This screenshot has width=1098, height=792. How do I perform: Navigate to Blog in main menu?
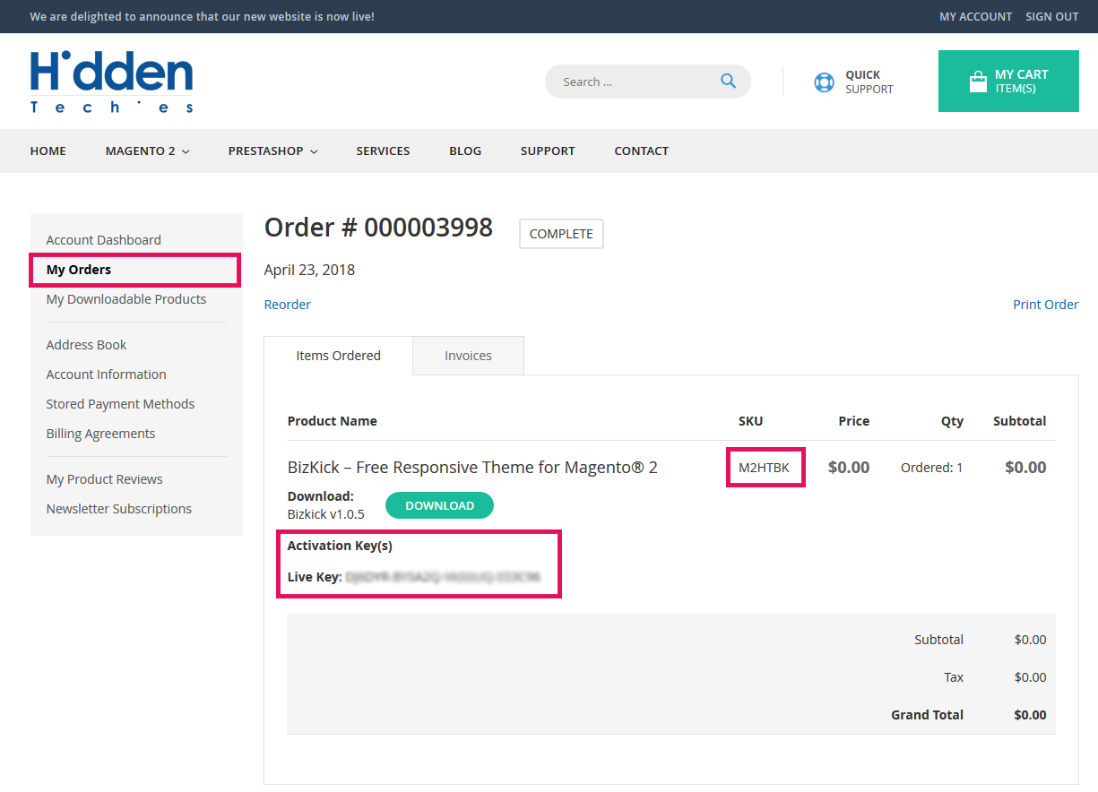pyautogui.click(x=465, y=151)
